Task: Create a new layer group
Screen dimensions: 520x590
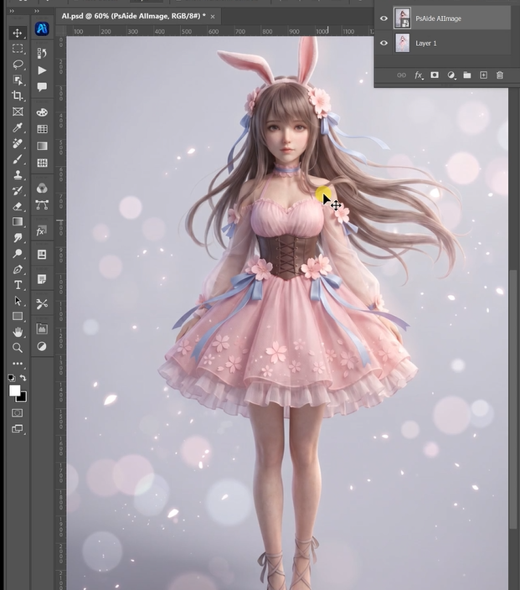Action: coord(467,75)
